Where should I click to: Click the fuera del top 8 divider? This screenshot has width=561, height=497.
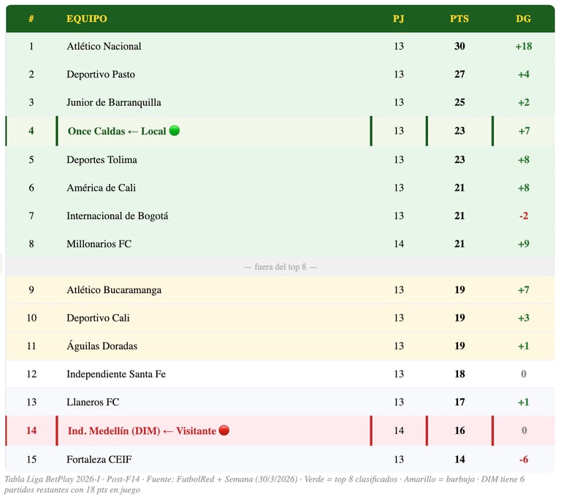pyautogui.click(x=280, y=267)
